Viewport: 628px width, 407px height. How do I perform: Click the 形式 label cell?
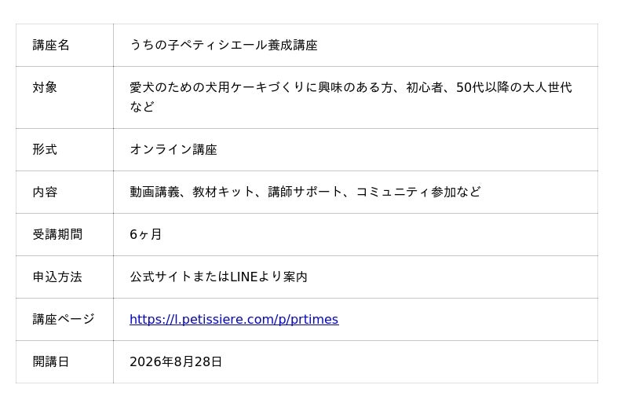[64, 149]
